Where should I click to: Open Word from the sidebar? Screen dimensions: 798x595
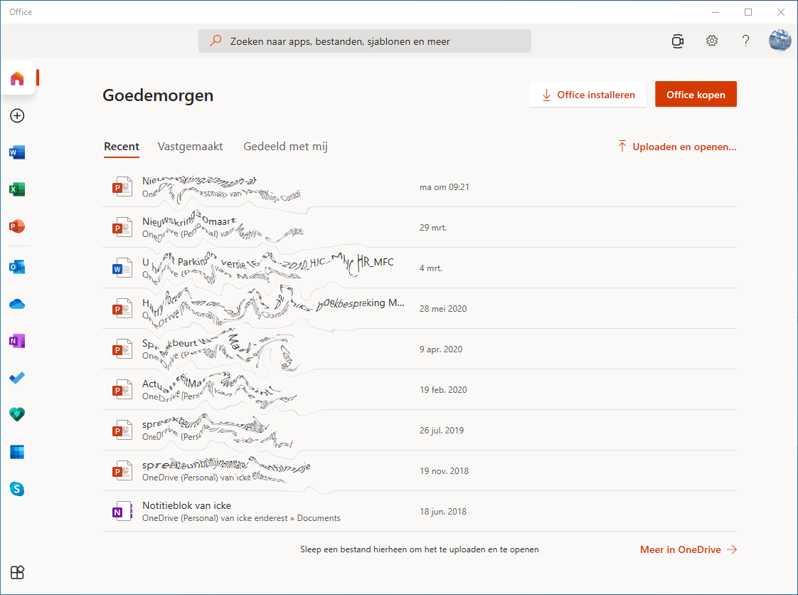click(x=17, y=152)
